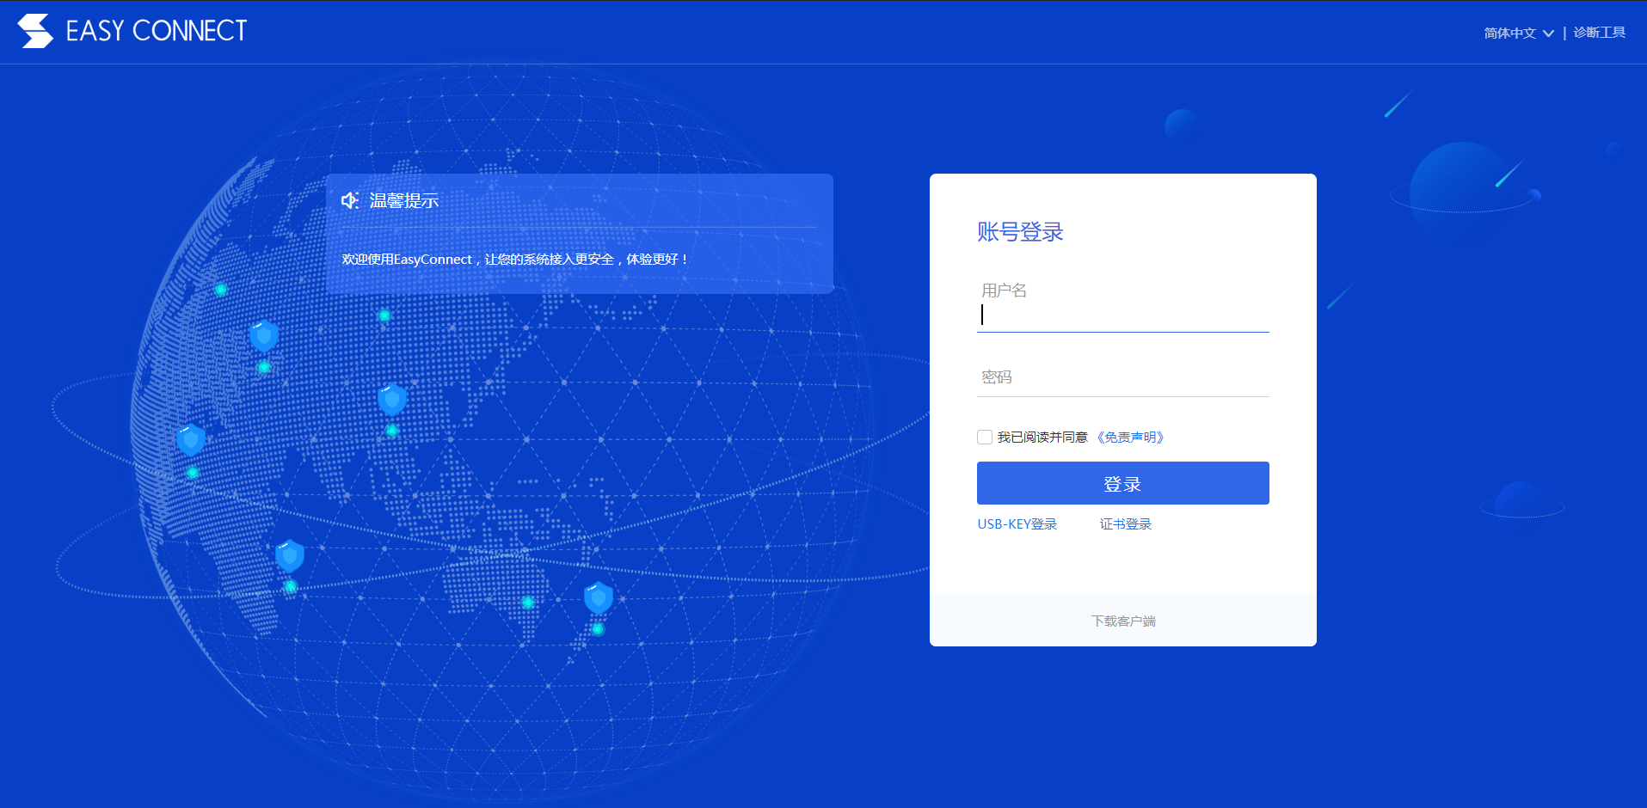Select 证书登录 certificate login
Viewport: 1647px width, 808px height.
[1124, 523]
